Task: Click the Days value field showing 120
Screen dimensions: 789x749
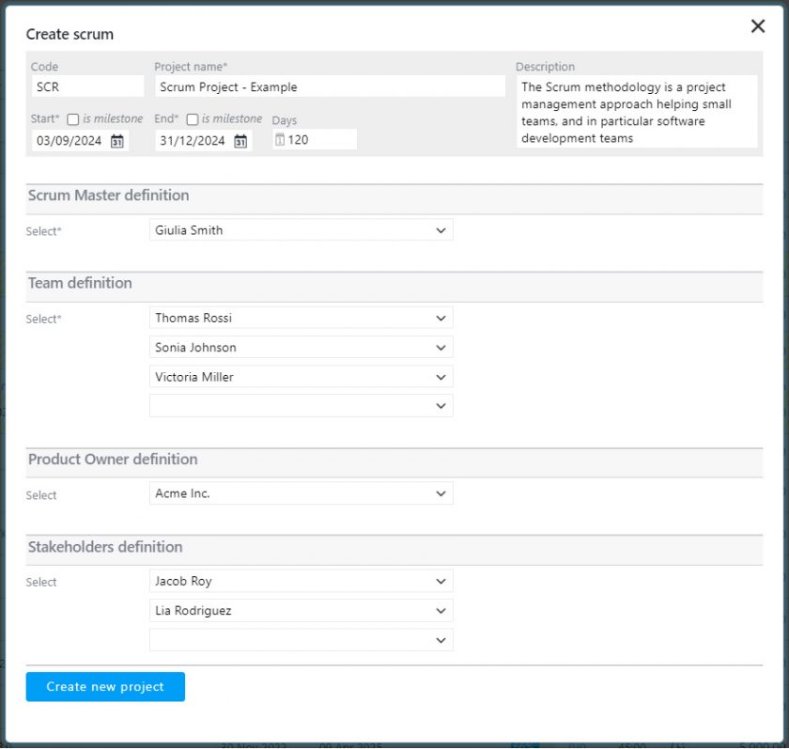Action: click(310, 139)
